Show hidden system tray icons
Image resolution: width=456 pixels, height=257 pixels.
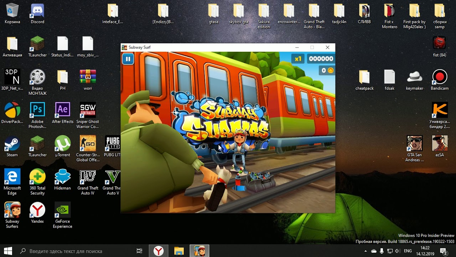click(366, 251)
